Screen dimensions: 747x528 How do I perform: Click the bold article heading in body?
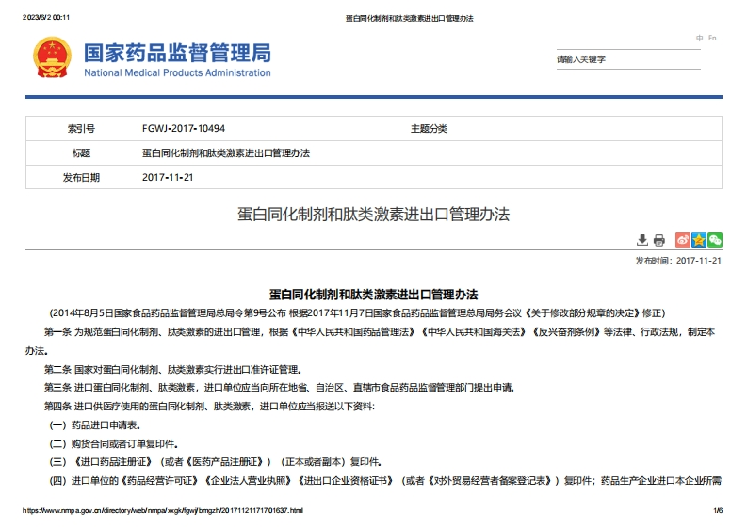tap(373, 295)
